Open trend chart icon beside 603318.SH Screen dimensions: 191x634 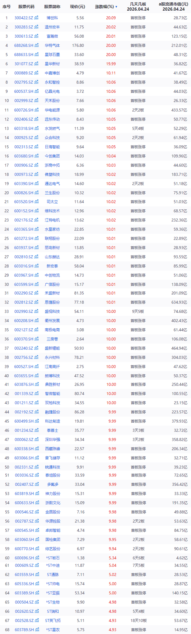(36, 128)
